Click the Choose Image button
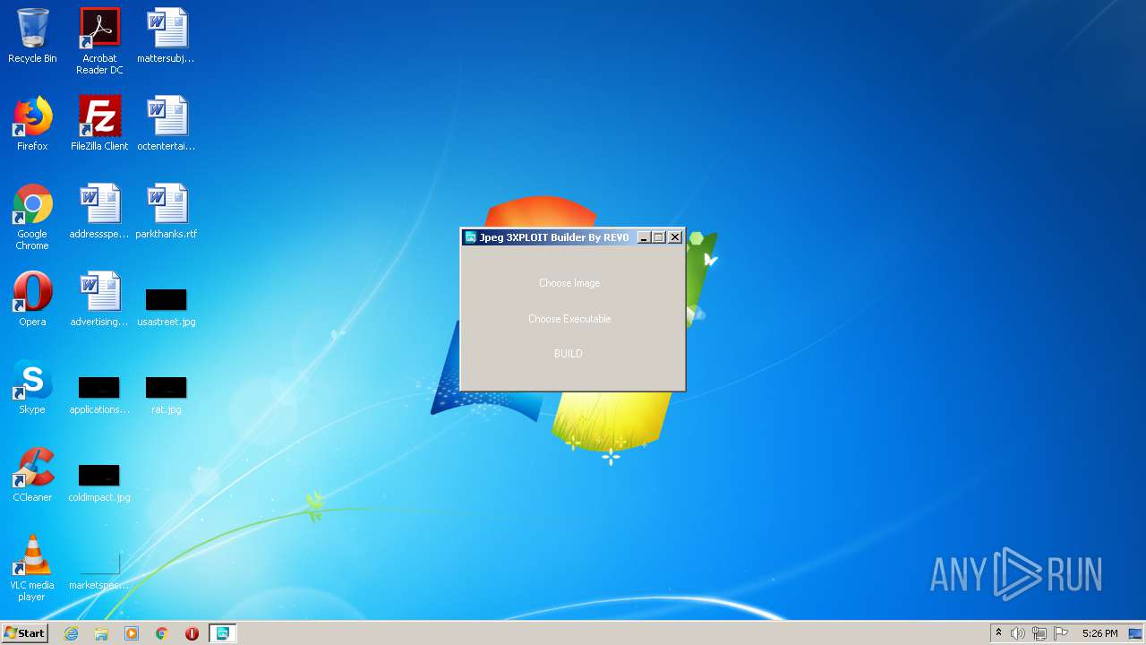 click(569, 283)
